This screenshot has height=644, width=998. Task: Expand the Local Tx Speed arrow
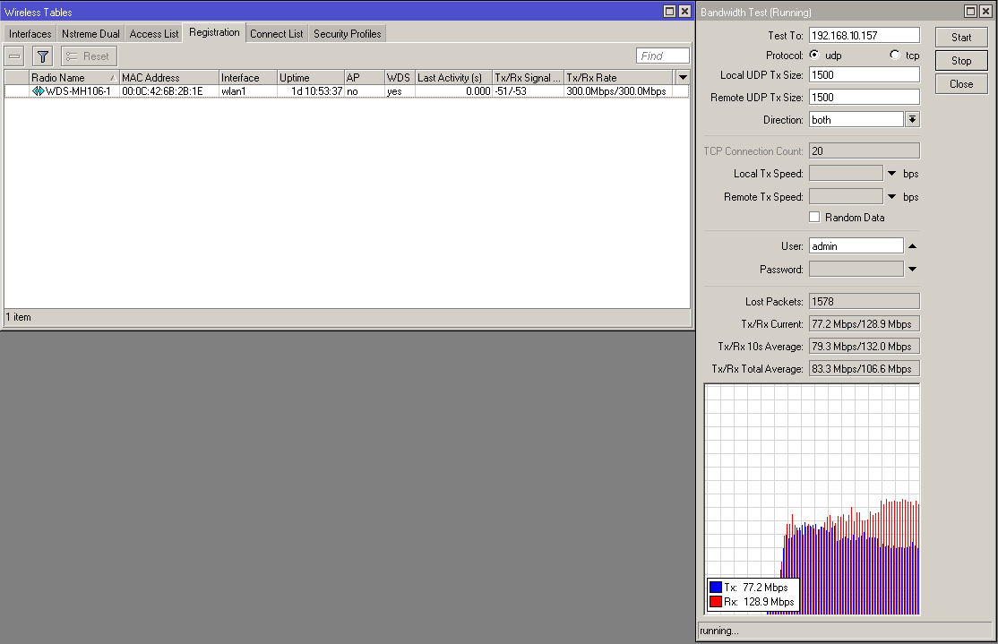(x=891, y=174)
